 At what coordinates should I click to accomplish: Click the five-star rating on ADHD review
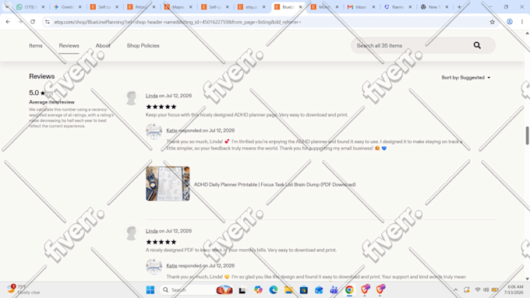click(x=161, y=107)
